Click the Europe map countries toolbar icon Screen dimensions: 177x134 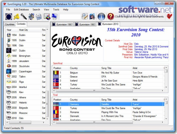coord(16,17)
